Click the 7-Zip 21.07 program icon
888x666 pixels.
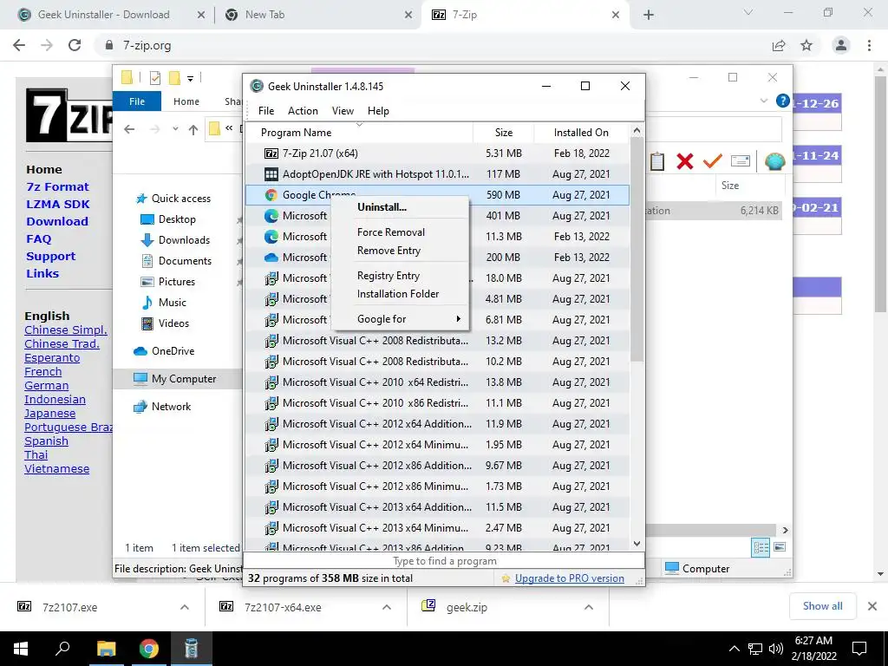tap(271, 153)
